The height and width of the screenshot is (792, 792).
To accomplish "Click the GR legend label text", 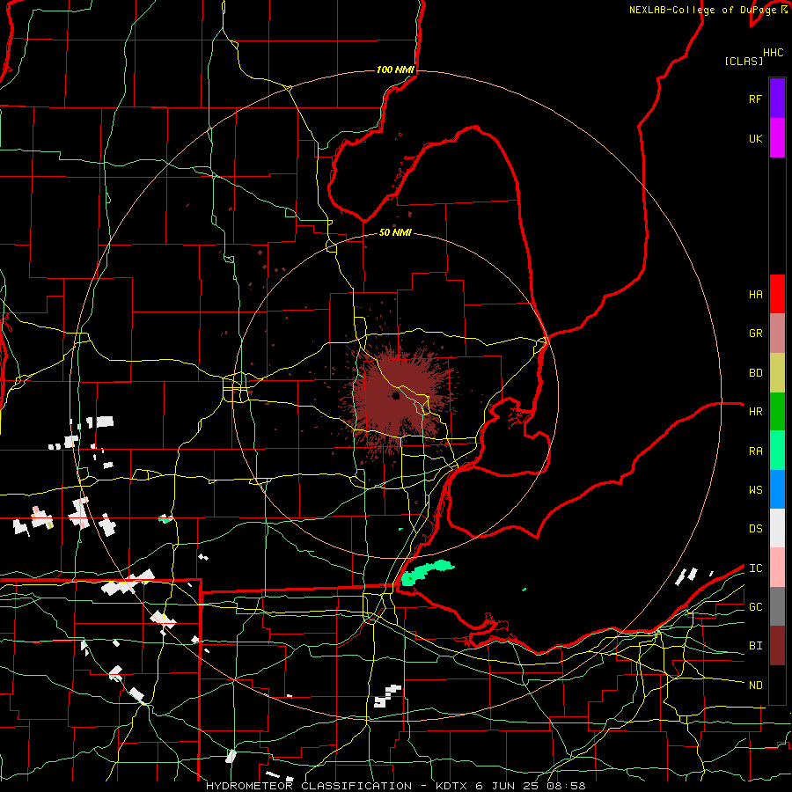I will pyautogui.click(x=755, y=334).
